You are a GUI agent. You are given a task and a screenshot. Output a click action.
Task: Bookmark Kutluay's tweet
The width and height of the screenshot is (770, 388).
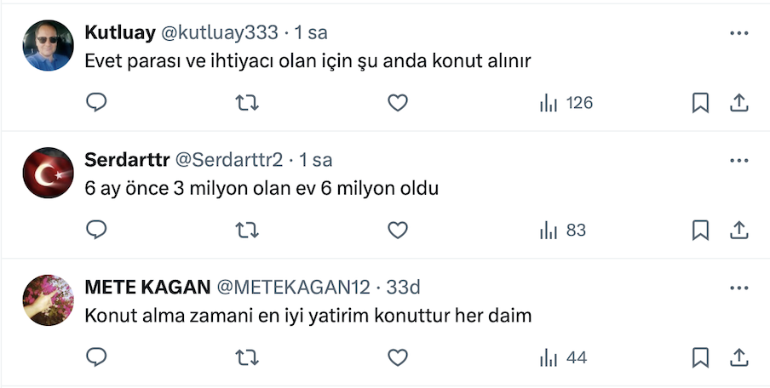[700, 103]
